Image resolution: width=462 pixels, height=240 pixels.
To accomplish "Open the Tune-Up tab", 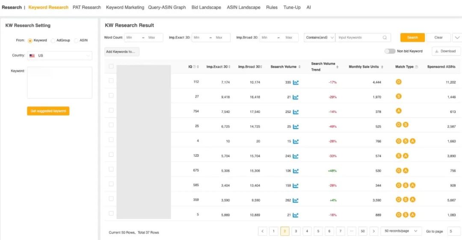I will click(292, 7).
